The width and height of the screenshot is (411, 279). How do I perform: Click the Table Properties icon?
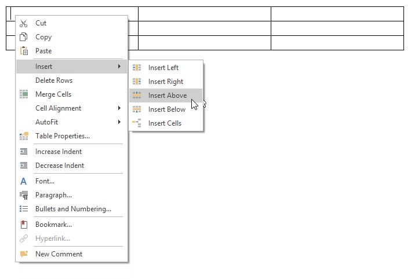[x=24, y=136]
